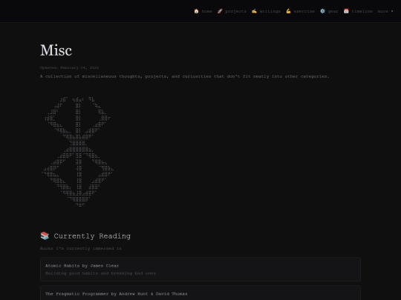Click the Misc page title
This screenshot has height=300, width=401.
pos(56,50)
